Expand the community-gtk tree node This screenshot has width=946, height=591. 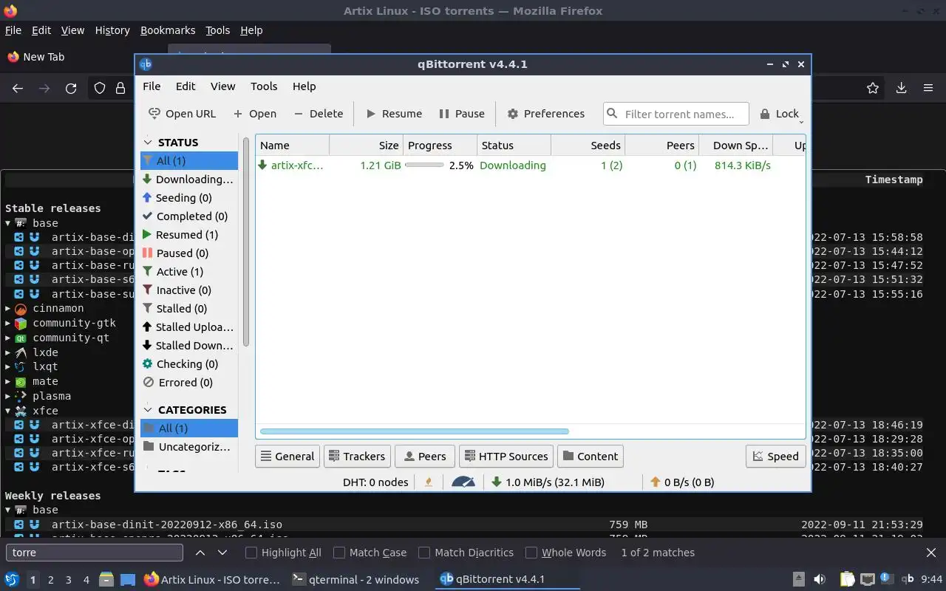click(8, 324)
